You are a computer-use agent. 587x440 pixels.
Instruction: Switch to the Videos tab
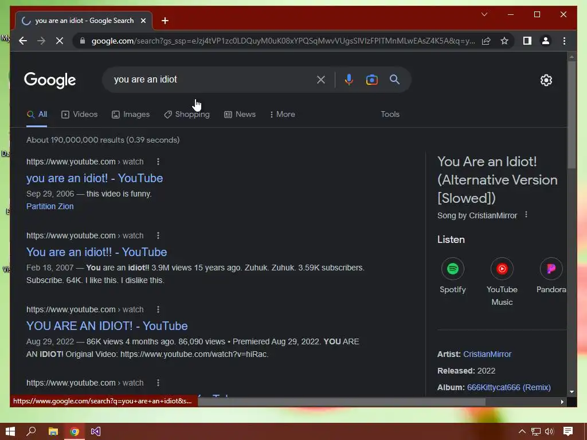coord(79,115)
